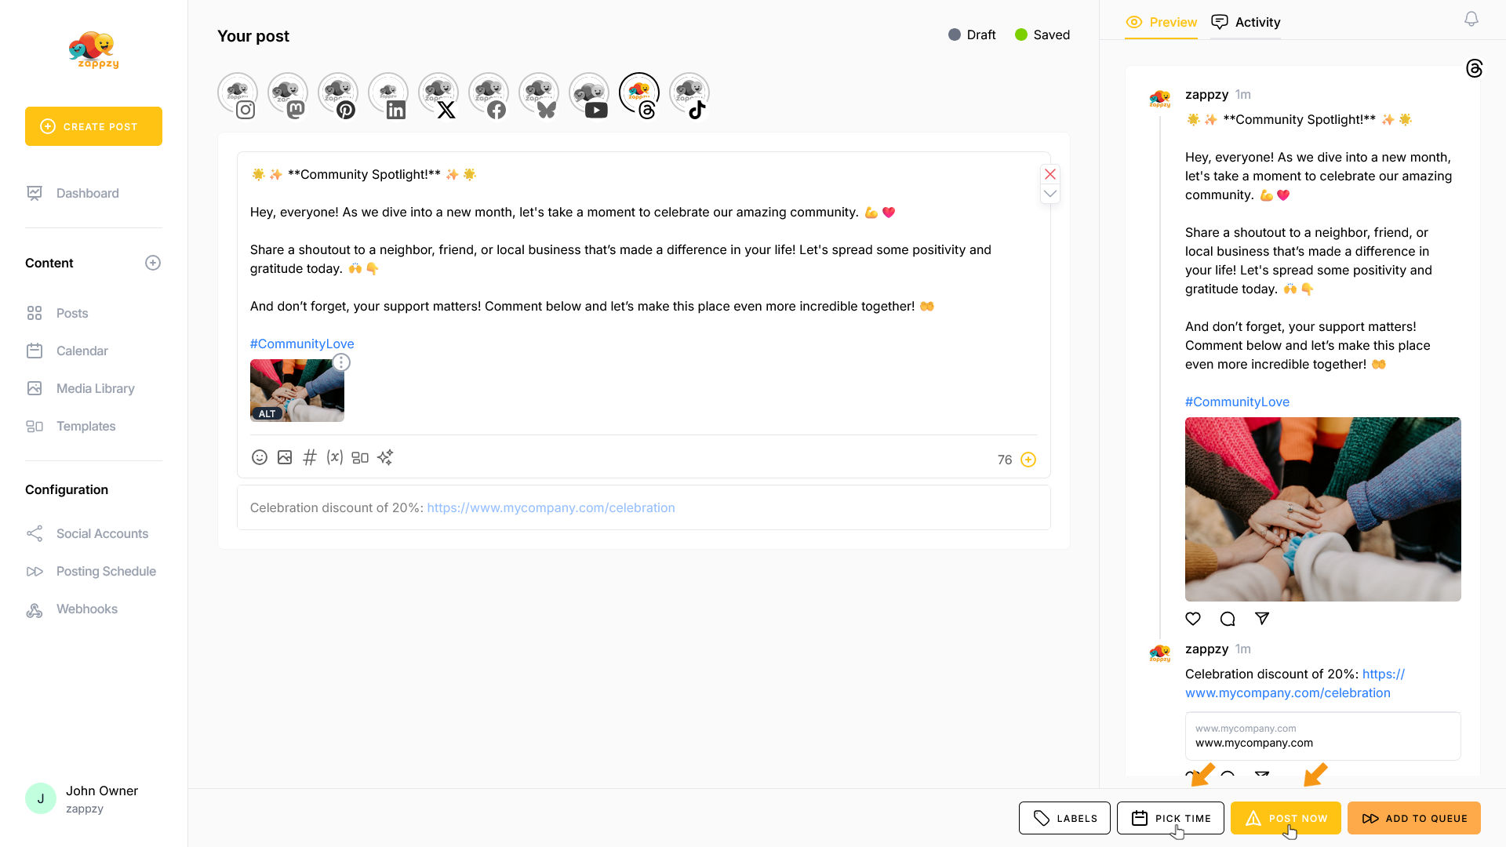Insert a variable with the (x) icon
Screen dimensions: 1506x847
pyautogui.click(x=335, y=457)
